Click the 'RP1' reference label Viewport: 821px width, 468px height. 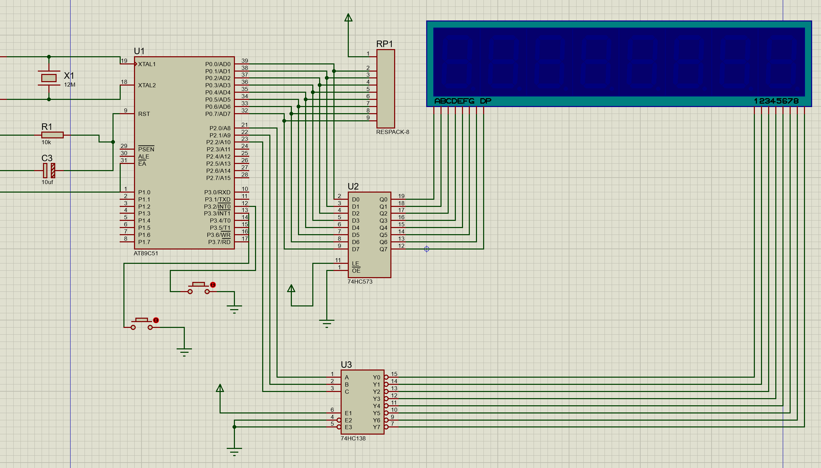click(385, 44)
